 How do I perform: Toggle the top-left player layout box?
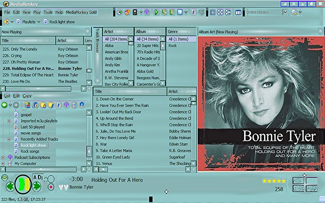(x=298, y=180)
